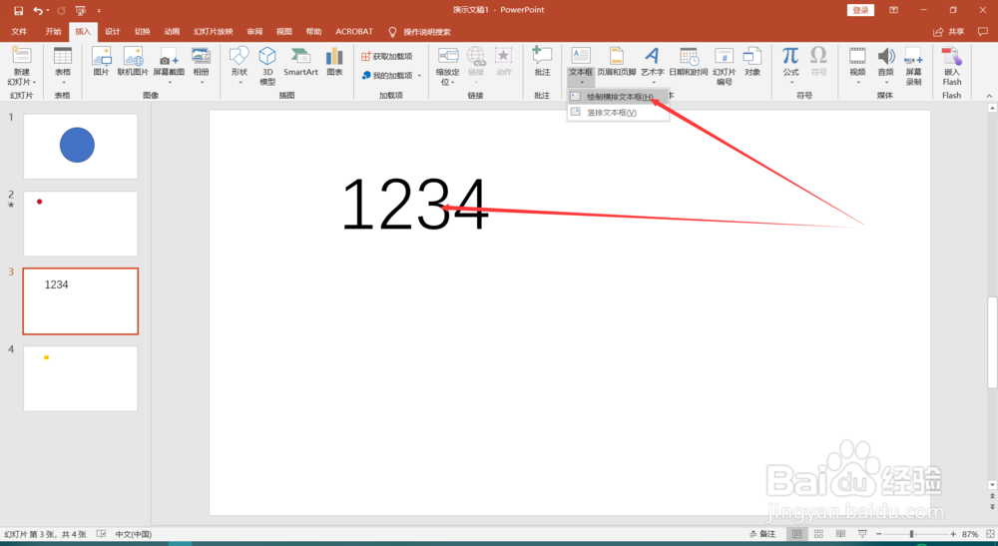This screenshot has height=546, width=998.
Task: Click the Photo Album icon
Action: (x=202, y=56)
